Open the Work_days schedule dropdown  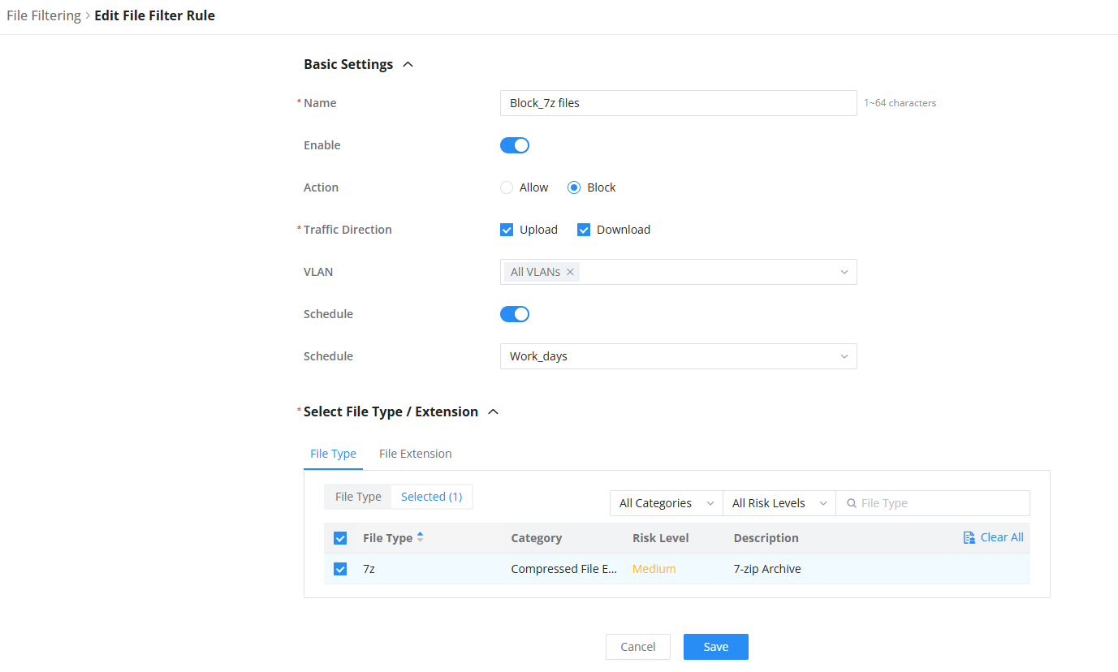679,356
